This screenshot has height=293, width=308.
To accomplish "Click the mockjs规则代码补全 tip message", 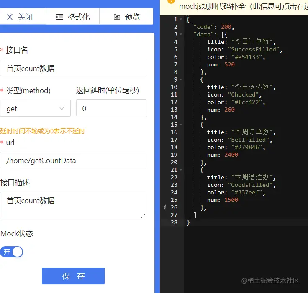I will pyautogui.click(x=244, y=6).
